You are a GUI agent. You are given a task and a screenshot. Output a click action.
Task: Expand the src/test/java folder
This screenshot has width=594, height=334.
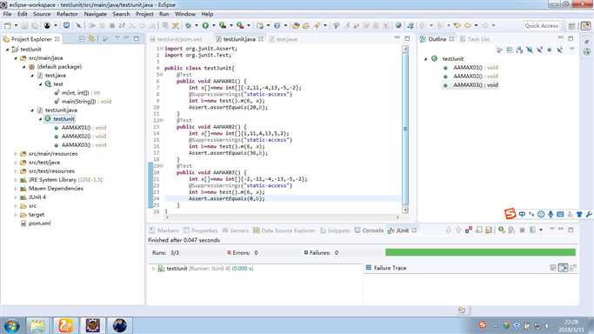click(x=16, y=163)
